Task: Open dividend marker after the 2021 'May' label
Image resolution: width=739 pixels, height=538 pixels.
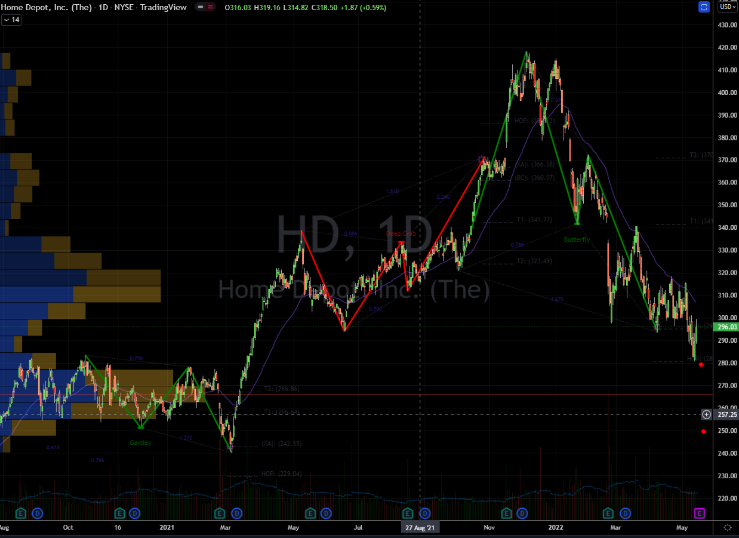Action: click(326, 513)
